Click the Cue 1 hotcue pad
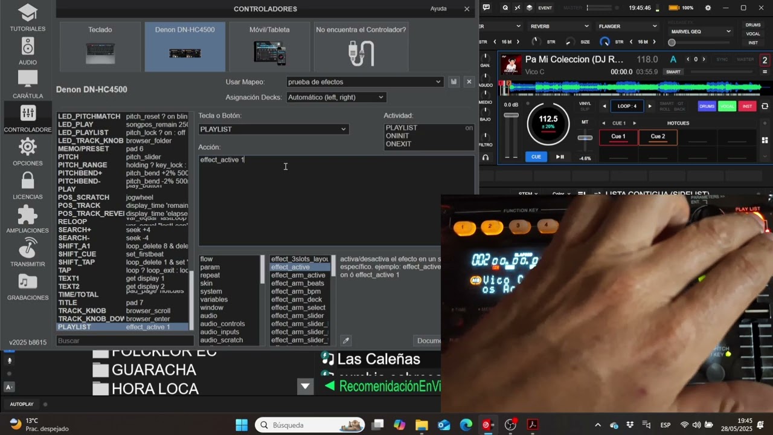 click(x=618, y=138)
